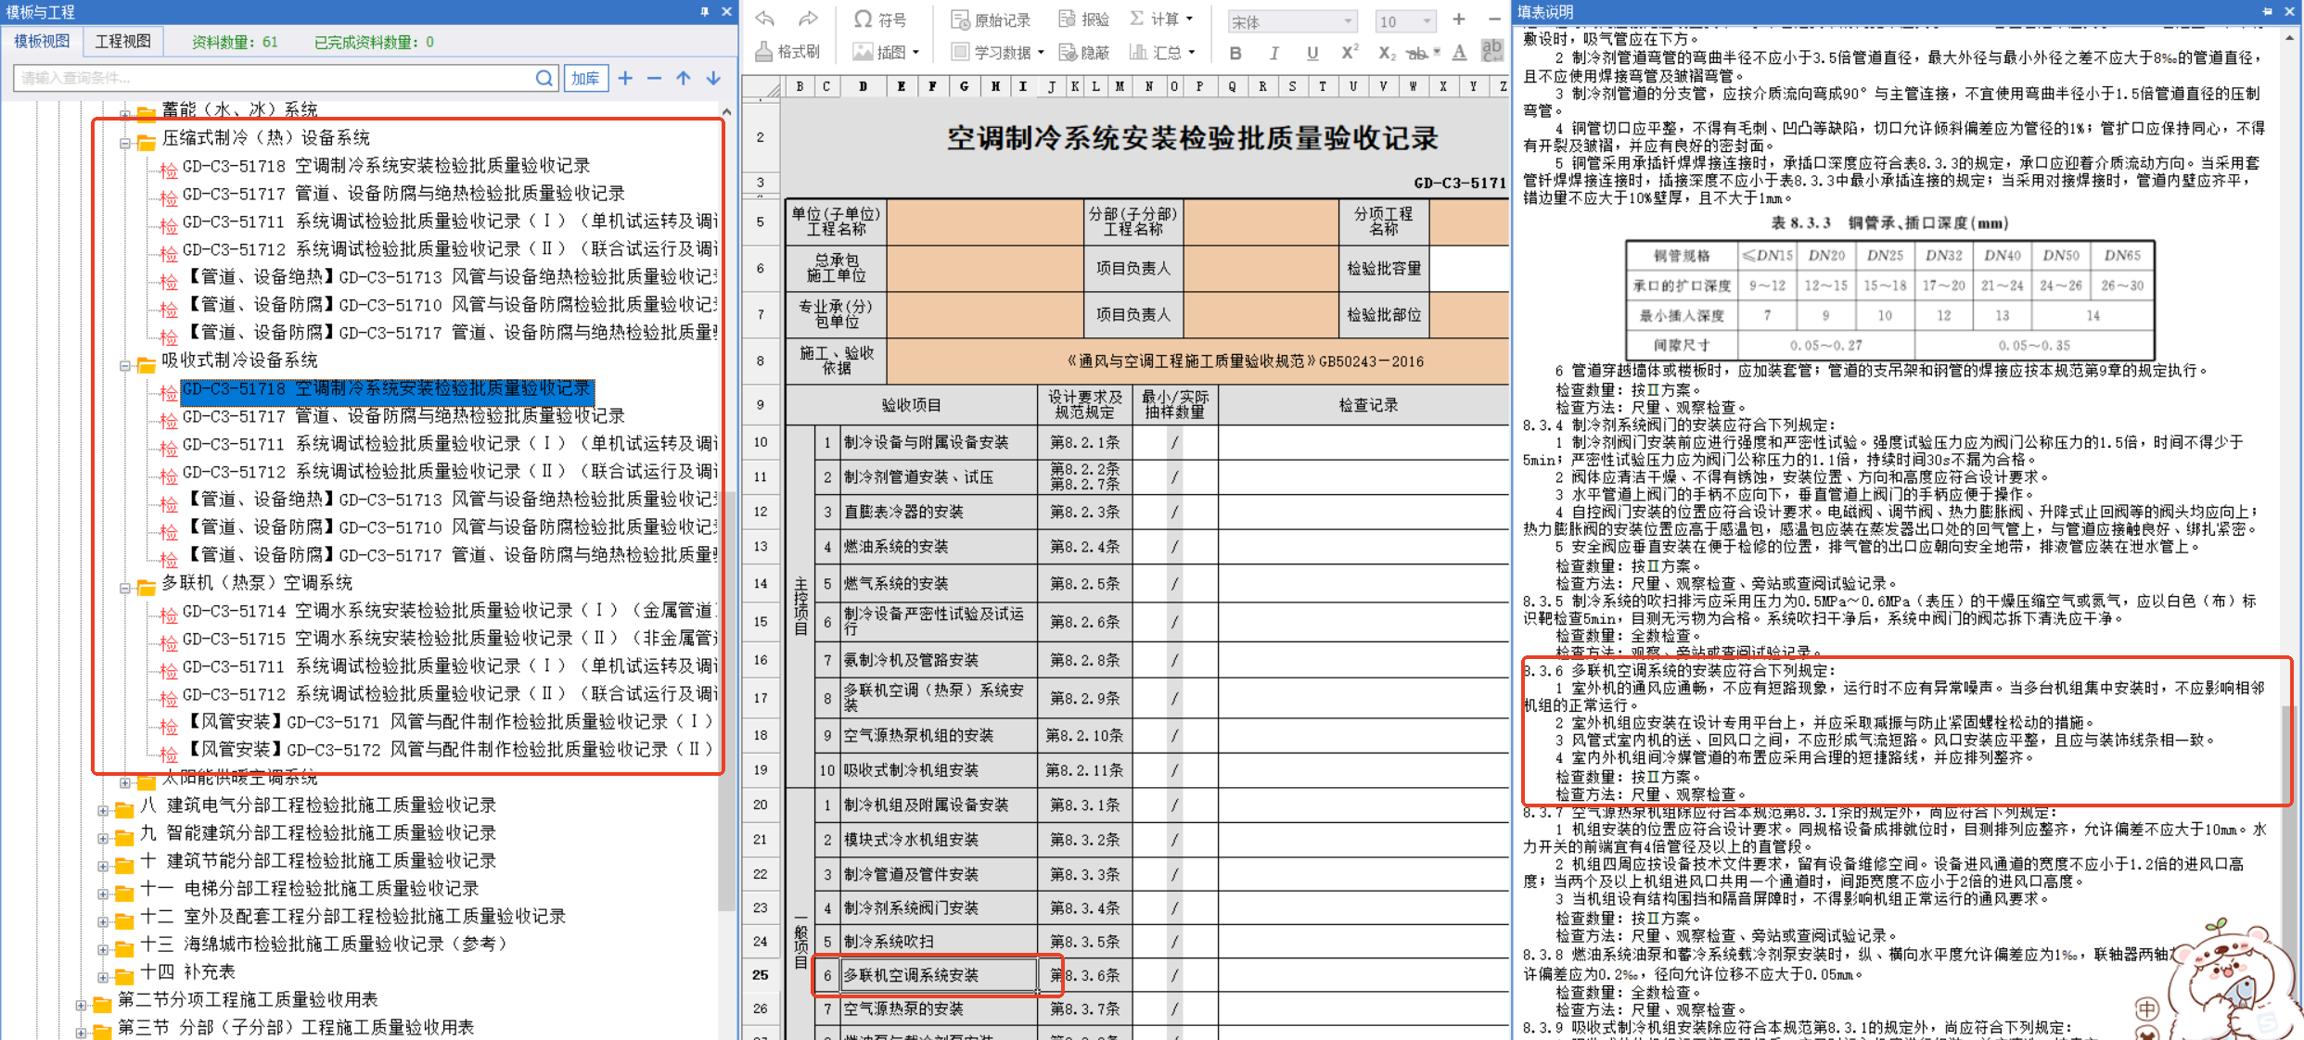Open GD-C3-51715 空调水系统安装 (Ⅱ) record

click(x=449, y=639)
